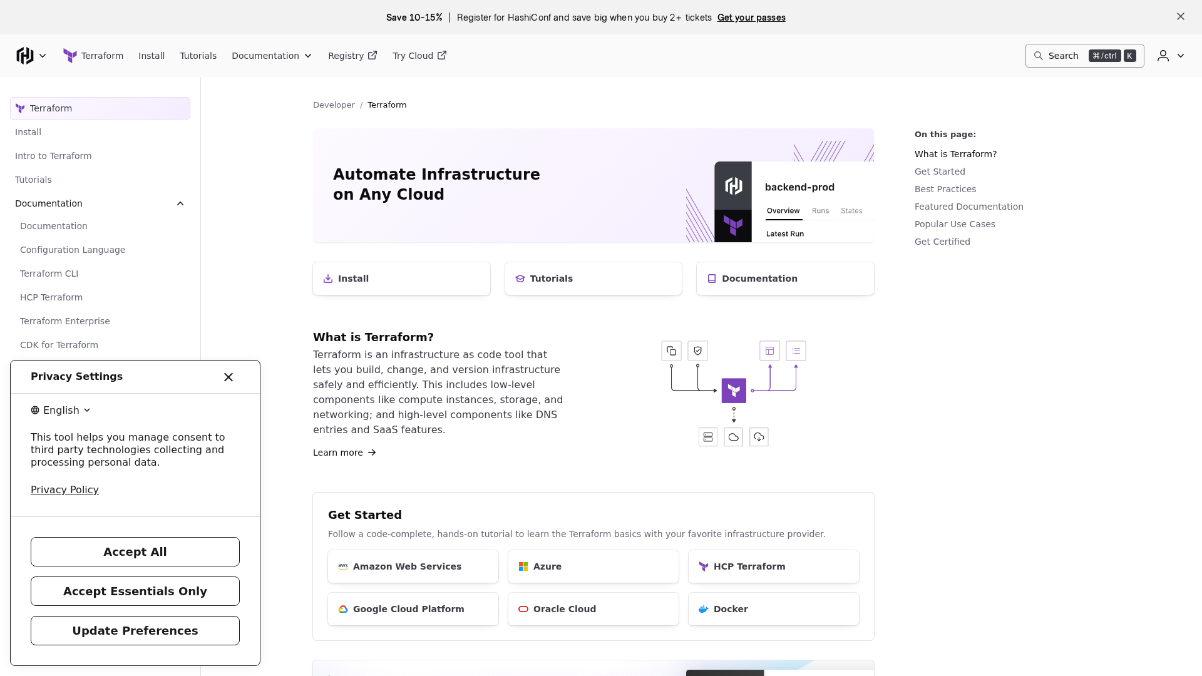Open the English language selector
This screenshot has height=676, width=1202.
tap(61, 410)
